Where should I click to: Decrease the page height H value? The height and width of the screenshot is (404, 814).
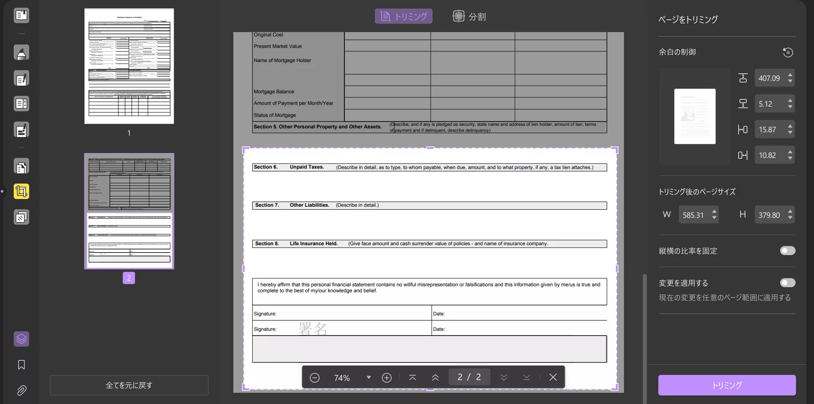pyautogui.click(x=790, y=218)
